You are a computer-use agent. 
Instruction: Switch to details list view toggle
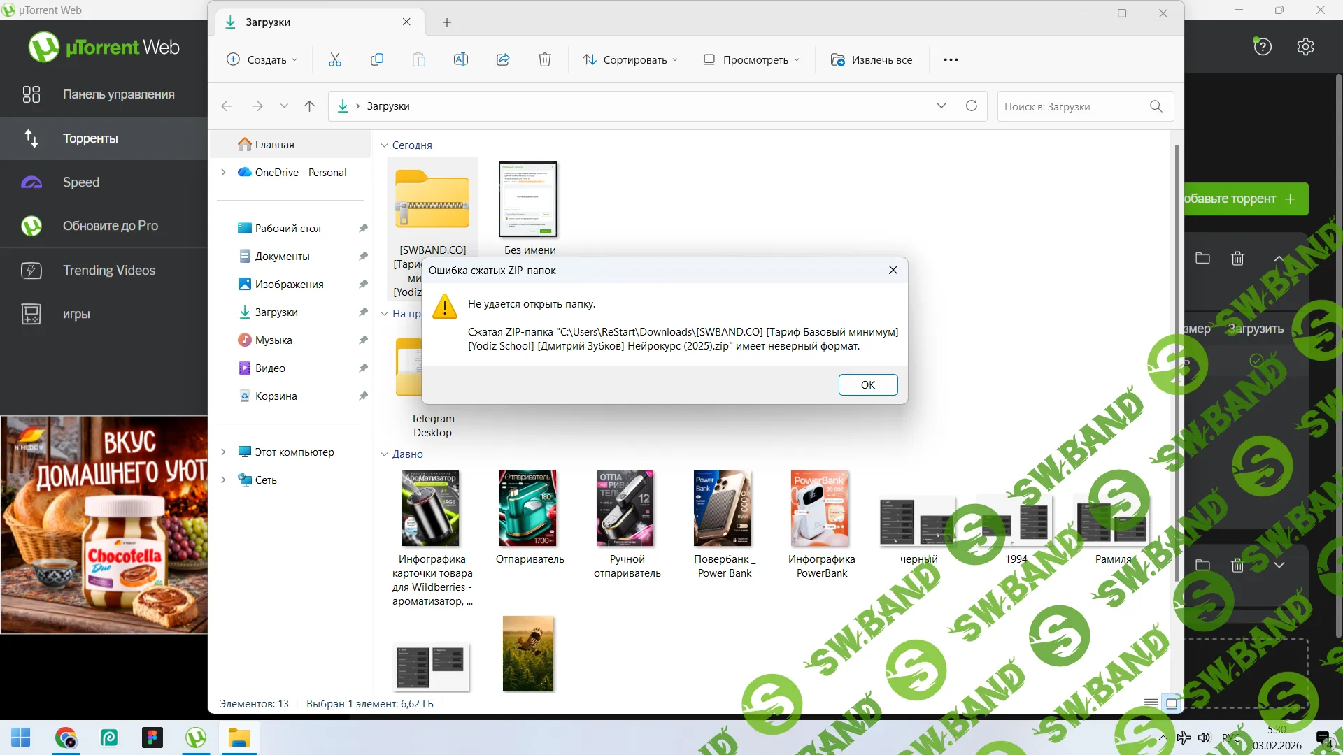1151,703
